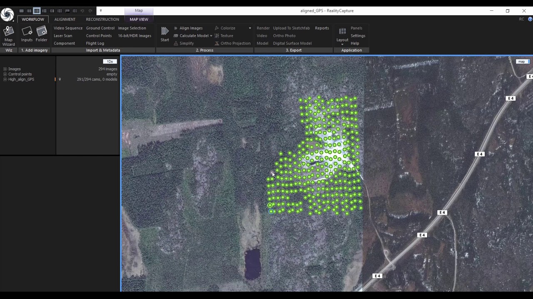Click the Align Images button

191,28
